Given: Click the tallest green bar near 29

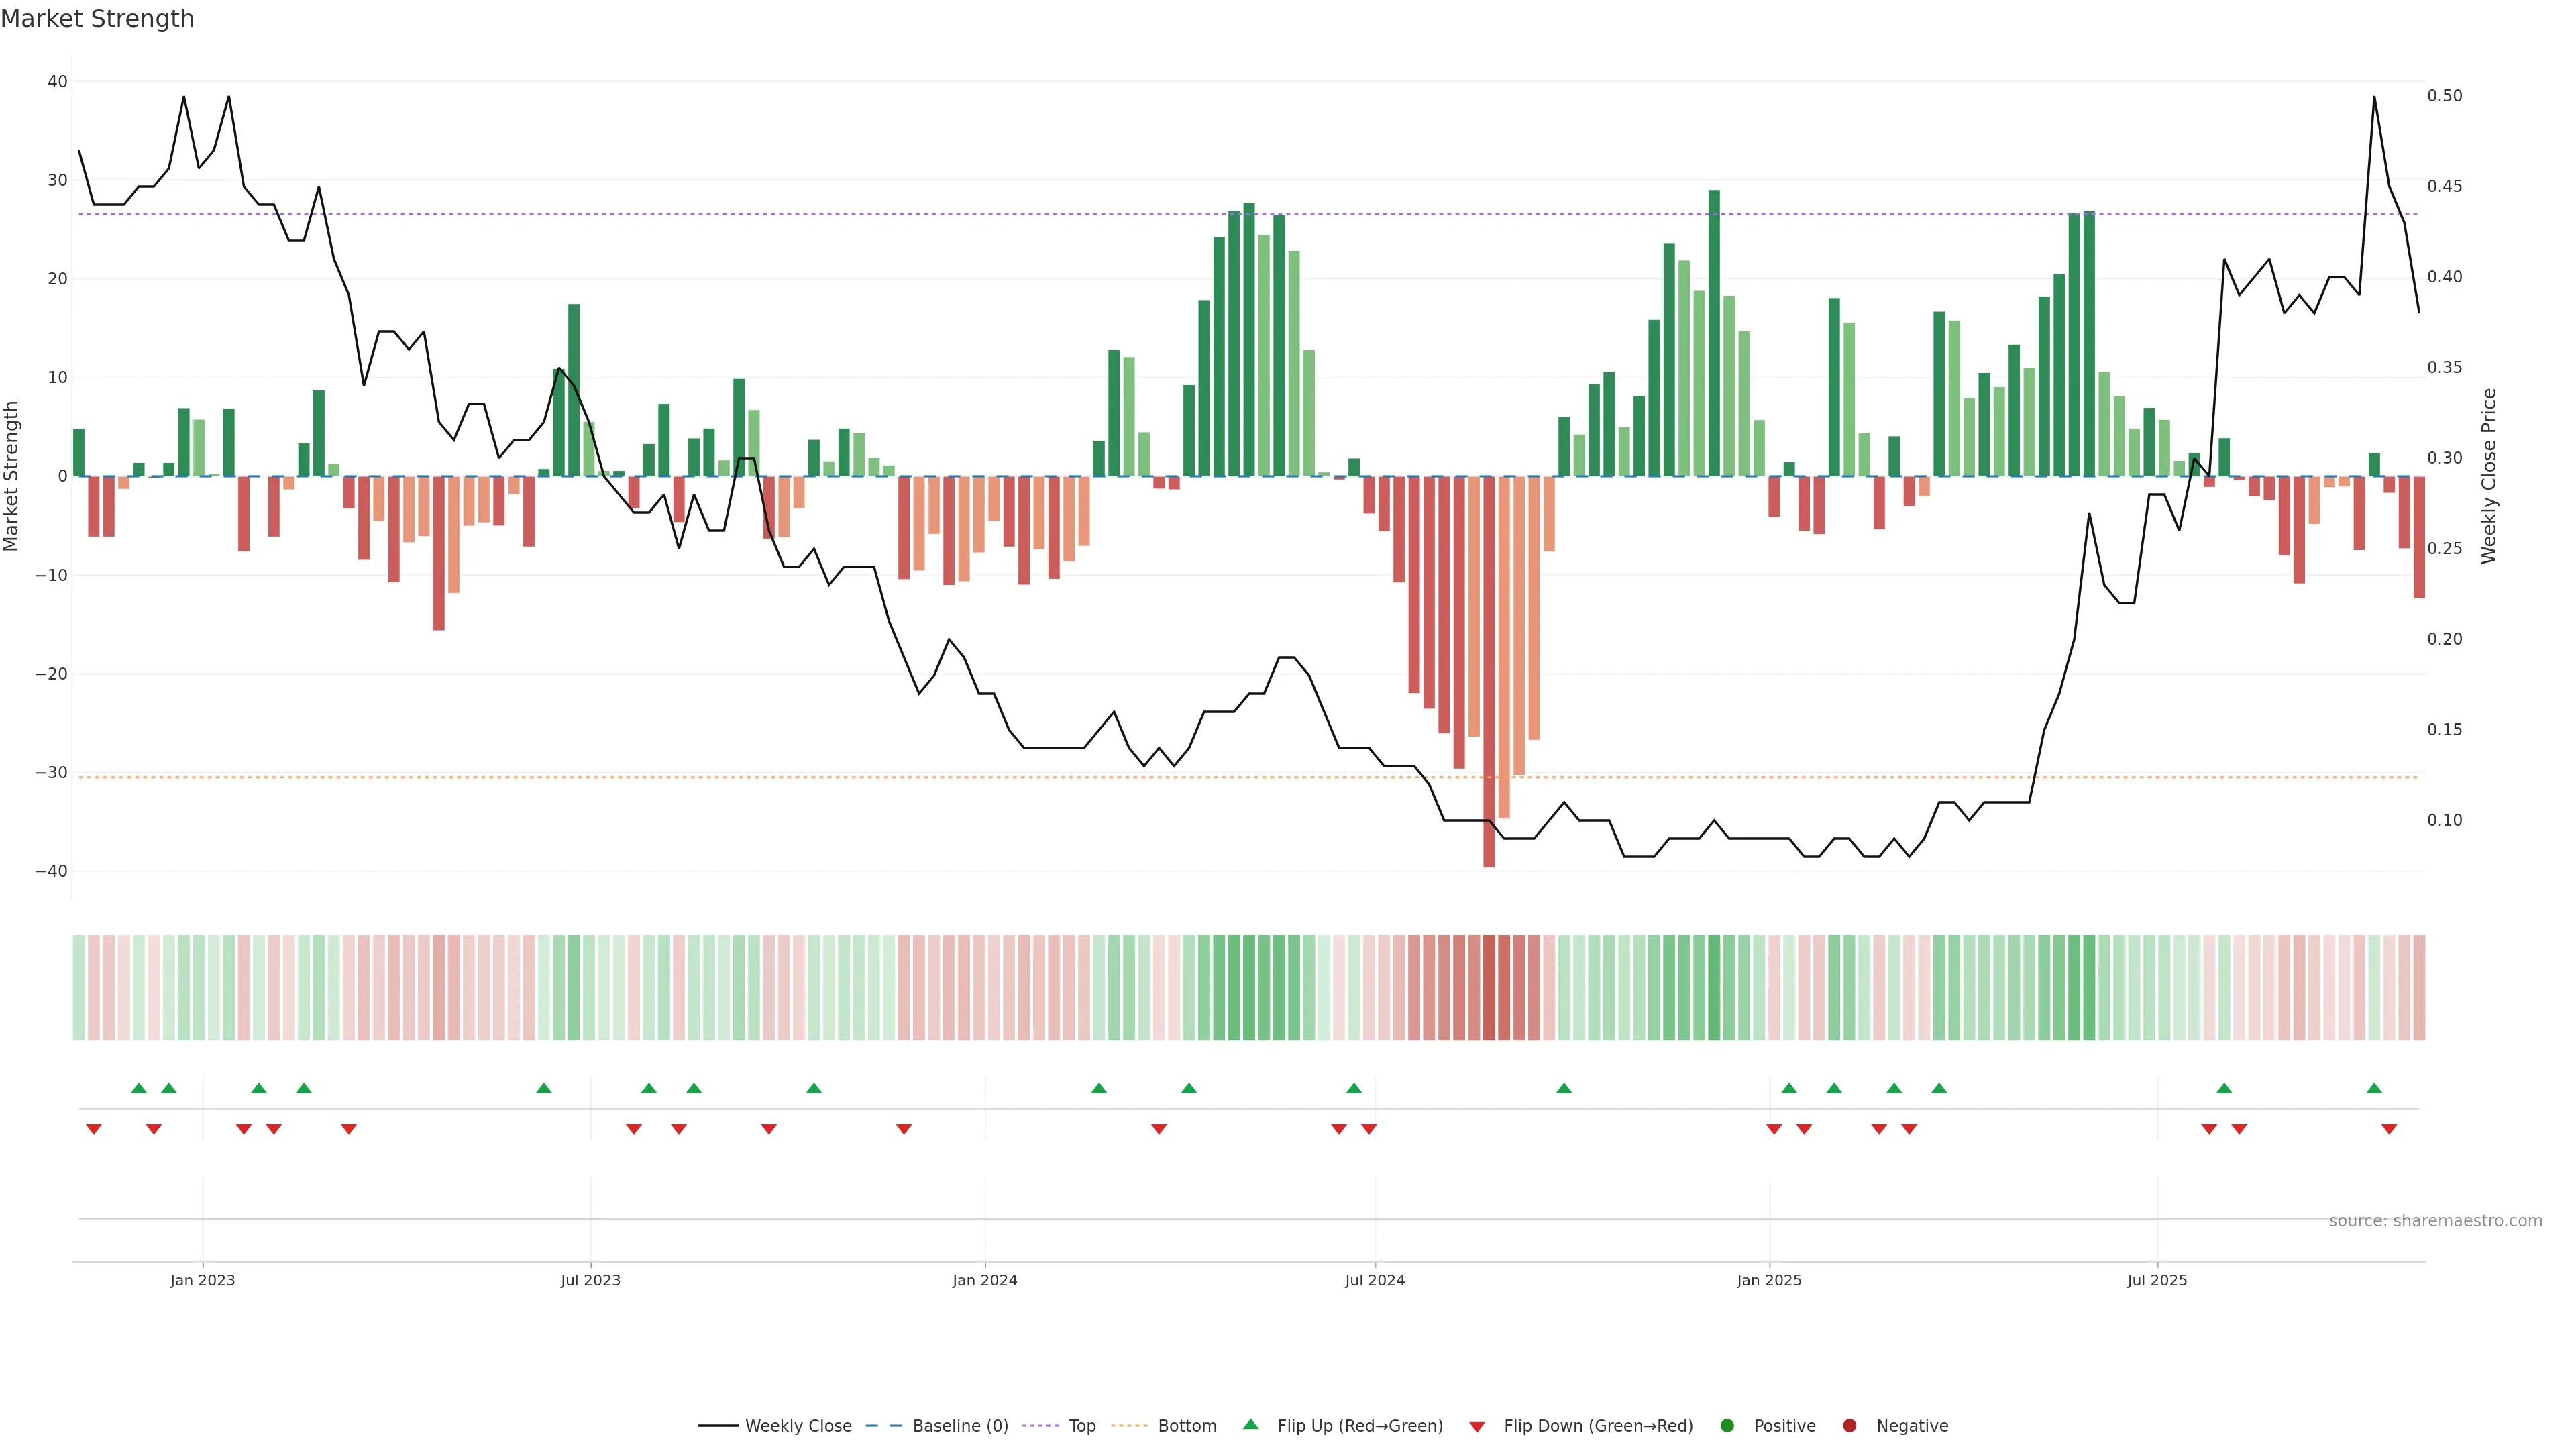Looking at the screenshot, I should (x=1714, y=330).
